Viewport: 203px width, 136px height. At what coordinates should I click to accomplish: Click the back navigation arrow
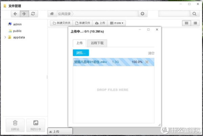[x=16, y=14]
